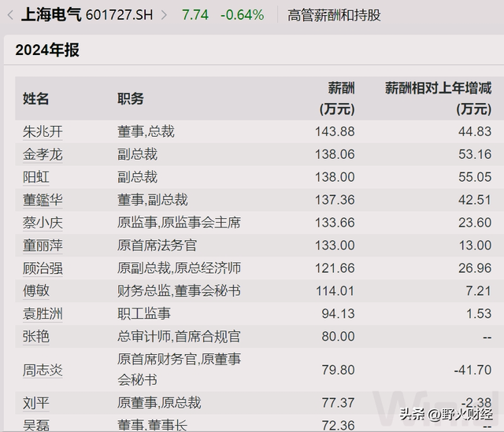This screenshot has width=504, height=432.
Task: Click salary value 137.36
Action: point(335,200)
